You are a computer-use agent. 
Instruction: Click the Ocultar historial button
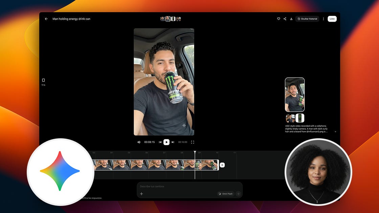(307, 19)
